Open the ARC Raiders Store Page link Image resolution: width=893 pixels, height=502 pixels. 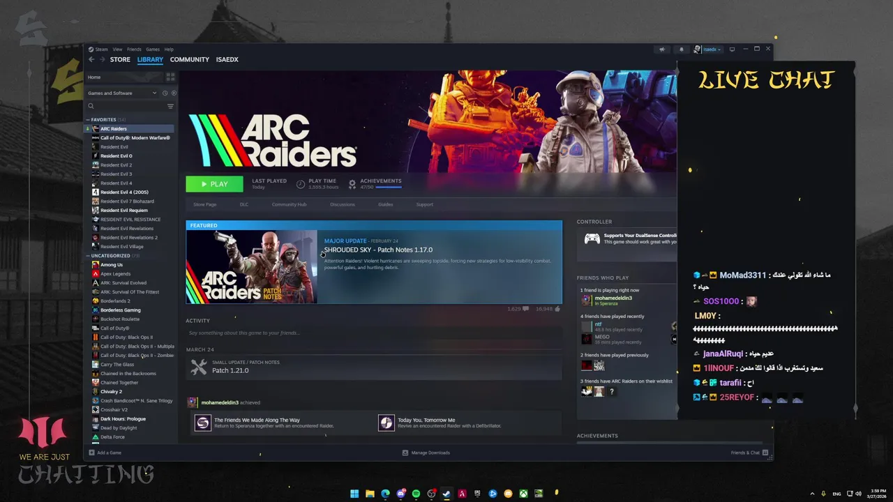[205, 204]
